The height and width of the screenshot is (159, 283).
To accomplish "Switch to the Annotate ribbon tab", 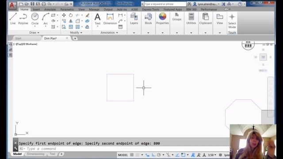I will click(x=50, y=9).
